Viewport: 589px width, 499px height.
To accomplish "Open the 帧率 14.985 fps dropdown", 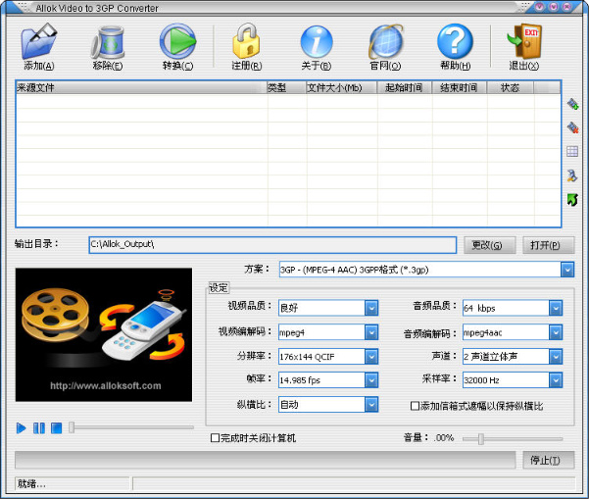I will pyautogui.click(x=371, y=380).
